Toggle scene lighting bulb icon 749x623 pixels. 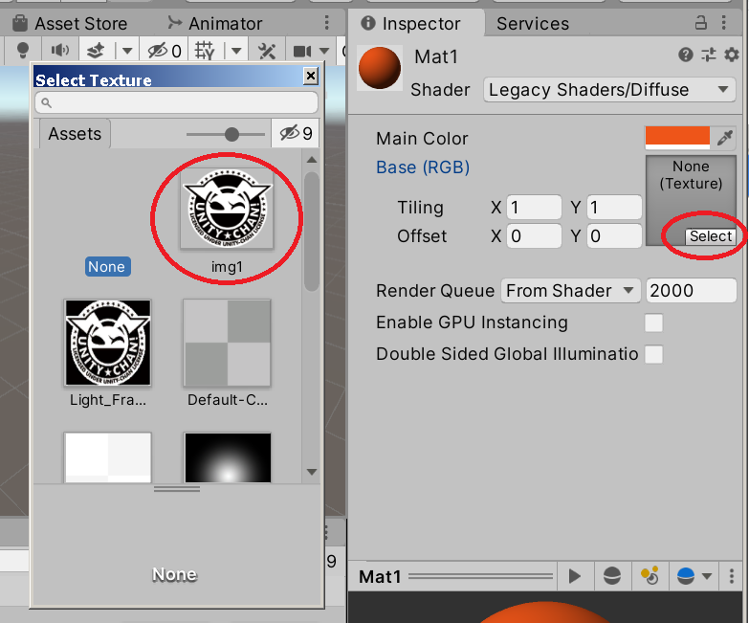(22, 50)
